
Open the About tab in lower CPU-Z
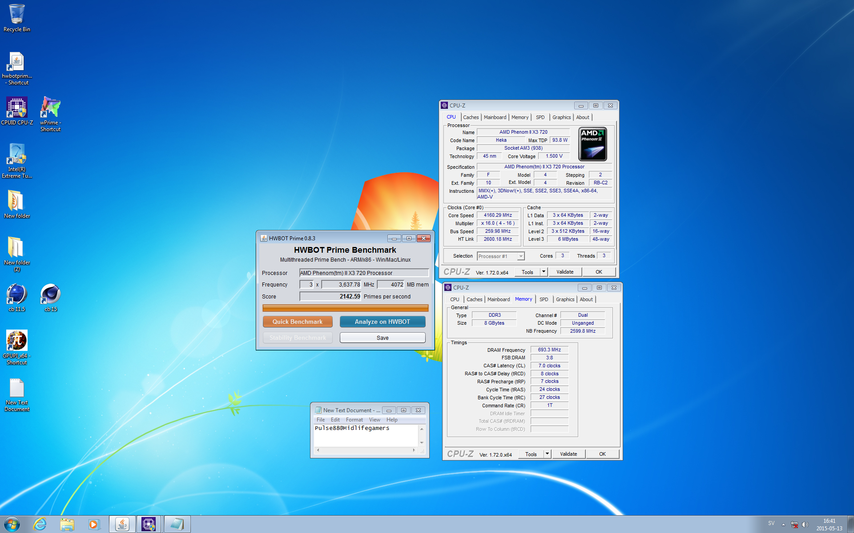[586, 299]
